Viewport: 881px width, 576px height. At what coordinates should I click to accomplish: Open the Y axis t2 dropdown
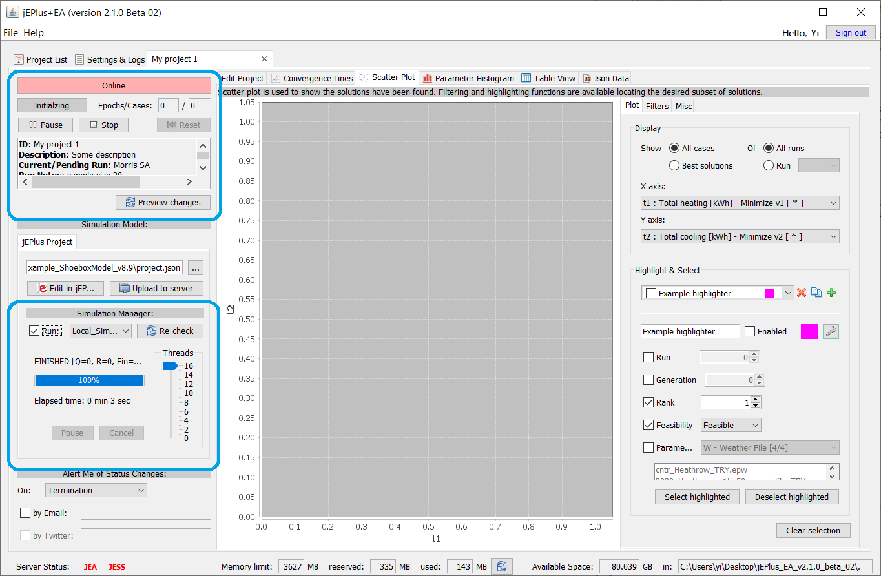(x=740, y=236)
